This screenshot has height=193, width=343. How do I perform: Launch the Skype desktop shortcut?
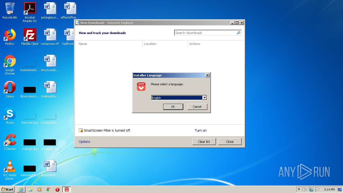10,116
